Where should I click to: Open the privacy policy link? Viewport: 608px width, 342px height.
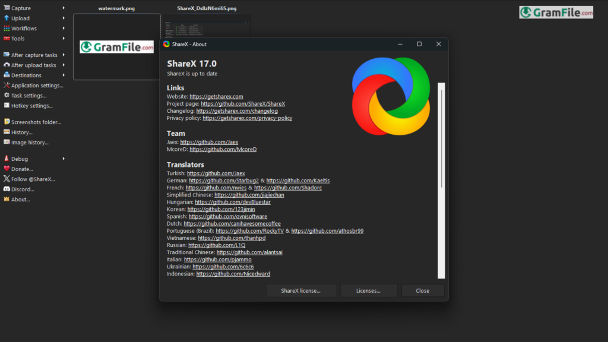coord(248,118)
